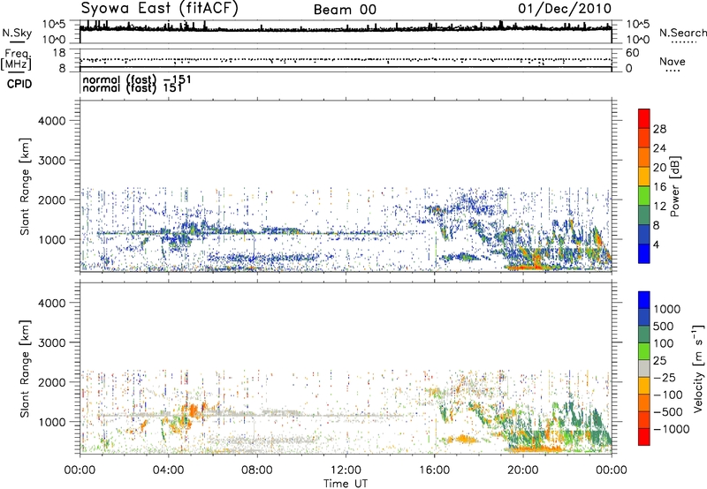This screenshot has width=707, height=489.
Task: Click the 'Velocity [m s⁻¹]' color bar title
Action: [698, 368]
